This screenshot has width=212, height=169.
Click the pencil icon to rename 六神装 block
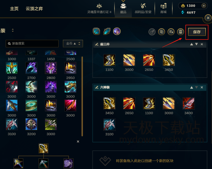(x=97, y=87)
